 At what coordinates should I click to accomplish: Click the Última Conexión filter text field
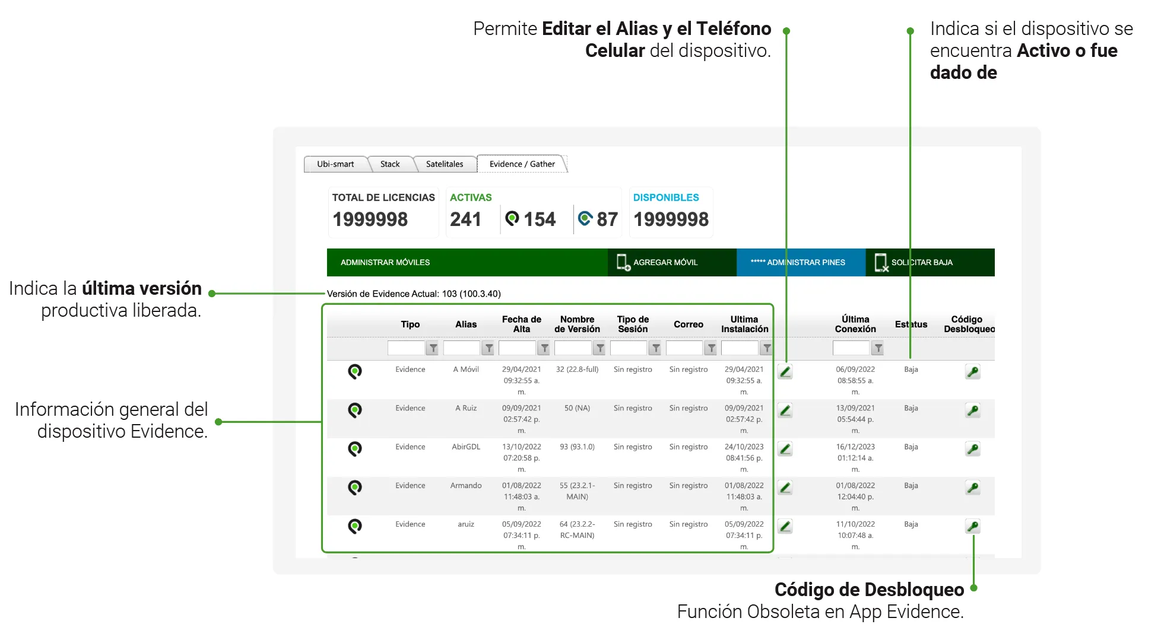pos(851,348)
